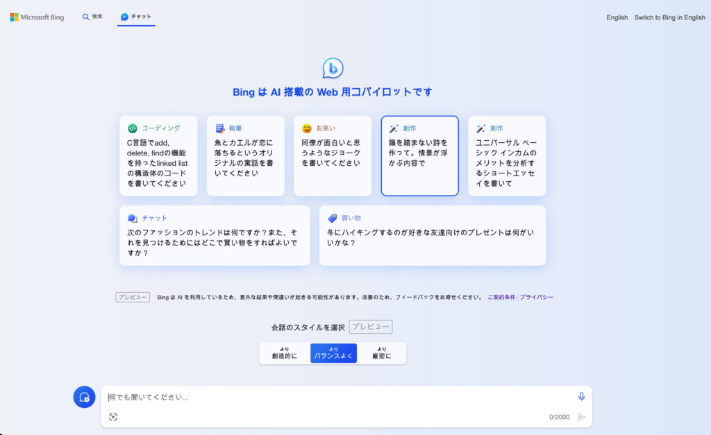Click the お笑い laughing emoji icon
The width and height of the screenshot is (711, 435).
tap(307, 128)
